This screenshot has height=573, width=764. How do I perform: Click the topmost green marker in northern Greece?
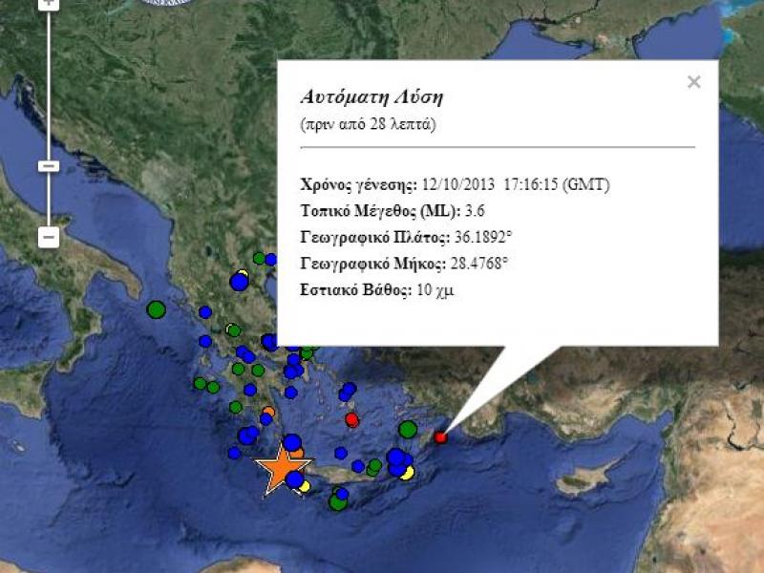259,258
